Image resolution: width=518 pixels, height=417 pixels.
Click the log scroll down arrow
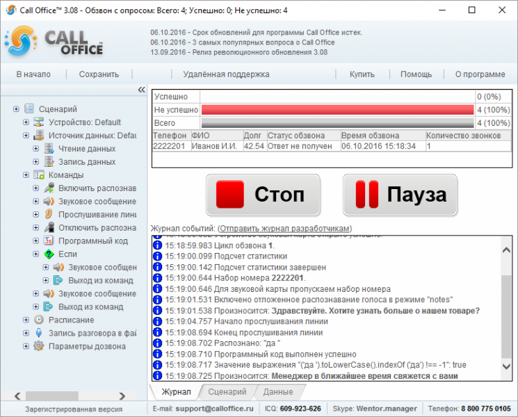pyautogui.click(x=506, y=366)
